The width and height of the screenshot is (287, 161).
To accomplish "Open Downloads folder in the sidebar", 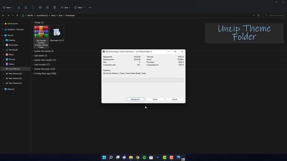I will (13, 50).
